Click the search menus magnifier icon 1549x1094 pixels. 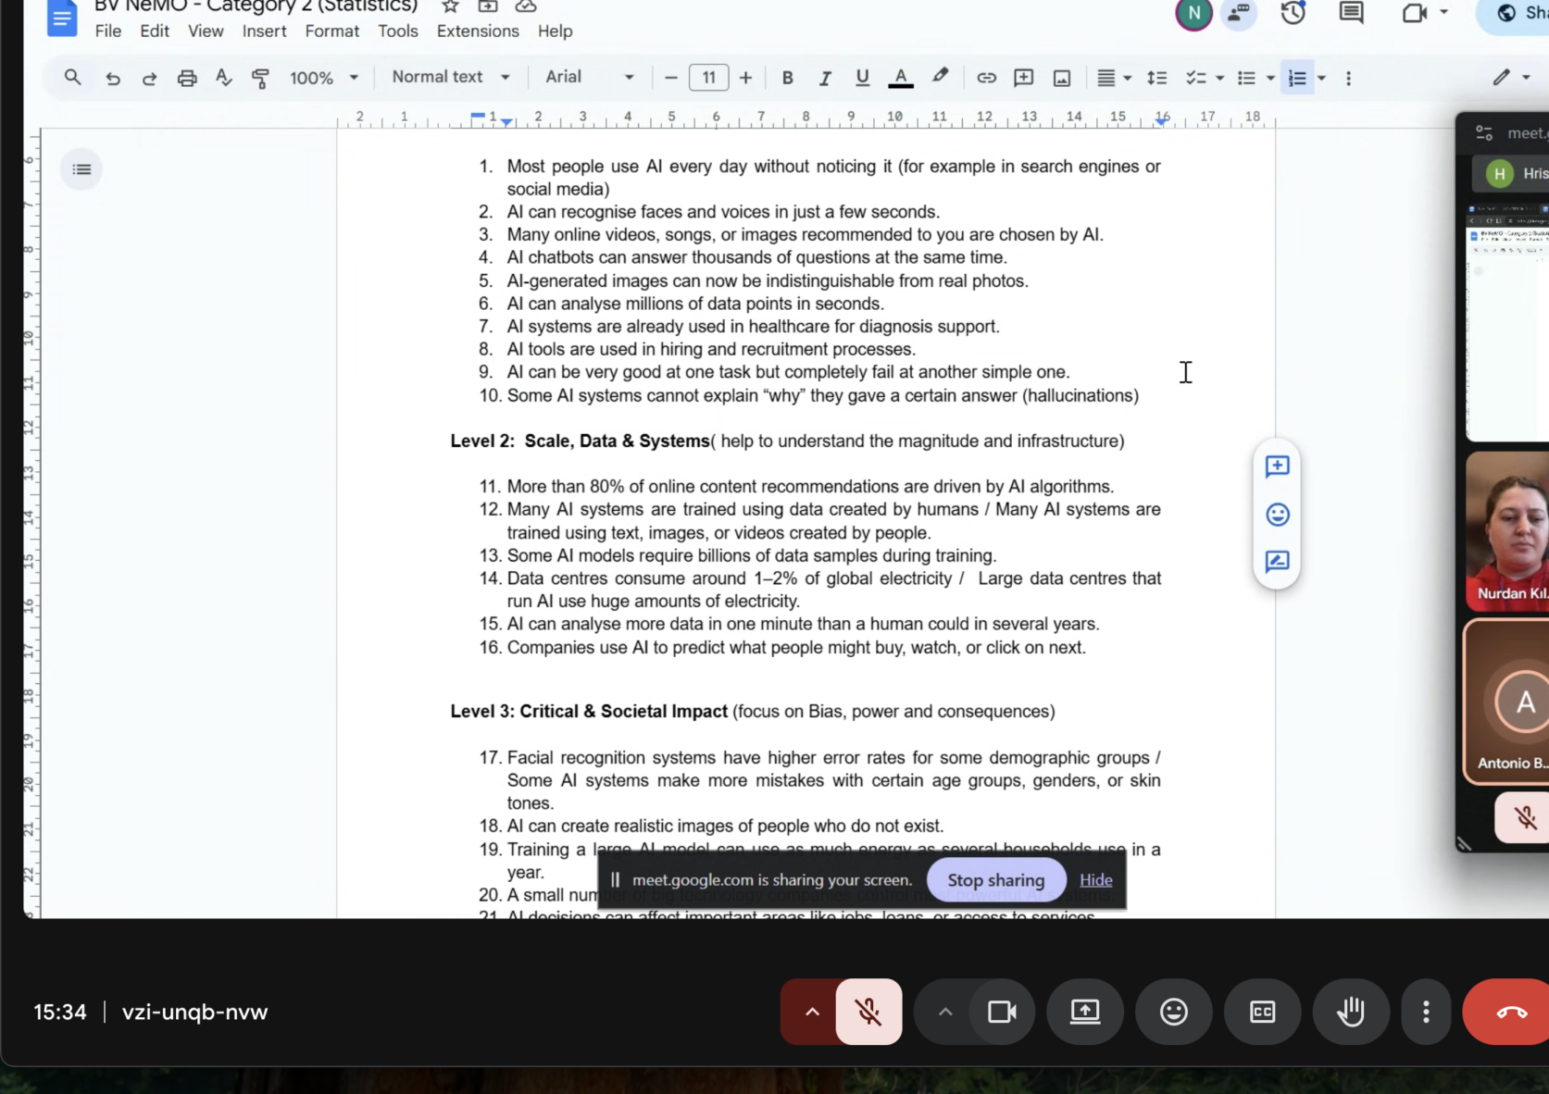pyautogui.click(x=72, y=78)
